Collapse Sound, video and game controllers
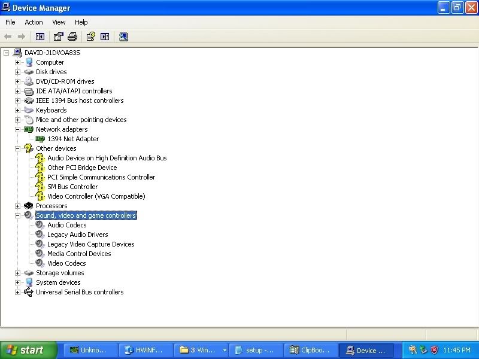The image size is (479, 359). coord(18,215)
